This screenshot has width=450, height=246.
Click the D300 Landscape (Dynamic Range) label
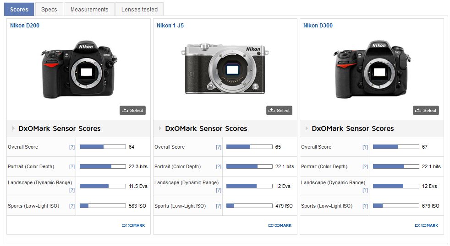pyautogui.click(x=333, y=183)
